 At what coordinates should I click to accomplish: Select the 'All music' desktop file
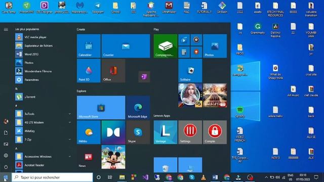[293, 92]
